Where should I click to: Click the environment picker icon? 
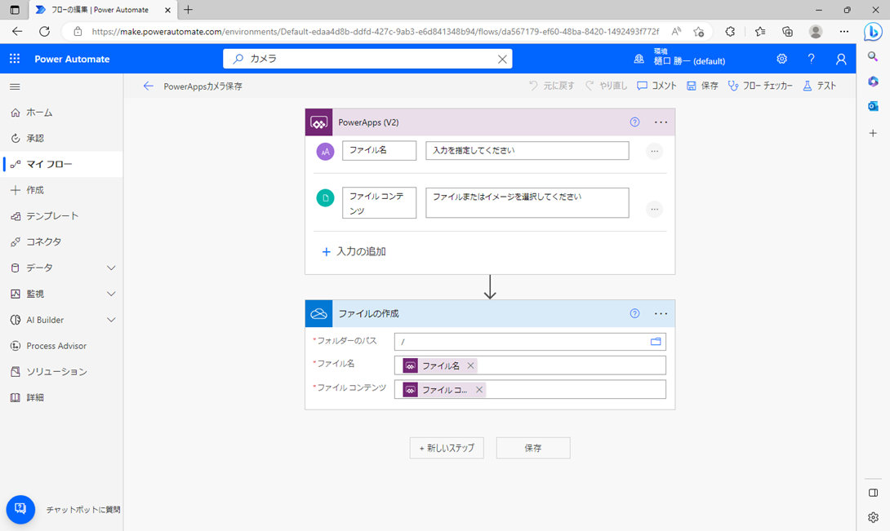(x=639, y=59)
